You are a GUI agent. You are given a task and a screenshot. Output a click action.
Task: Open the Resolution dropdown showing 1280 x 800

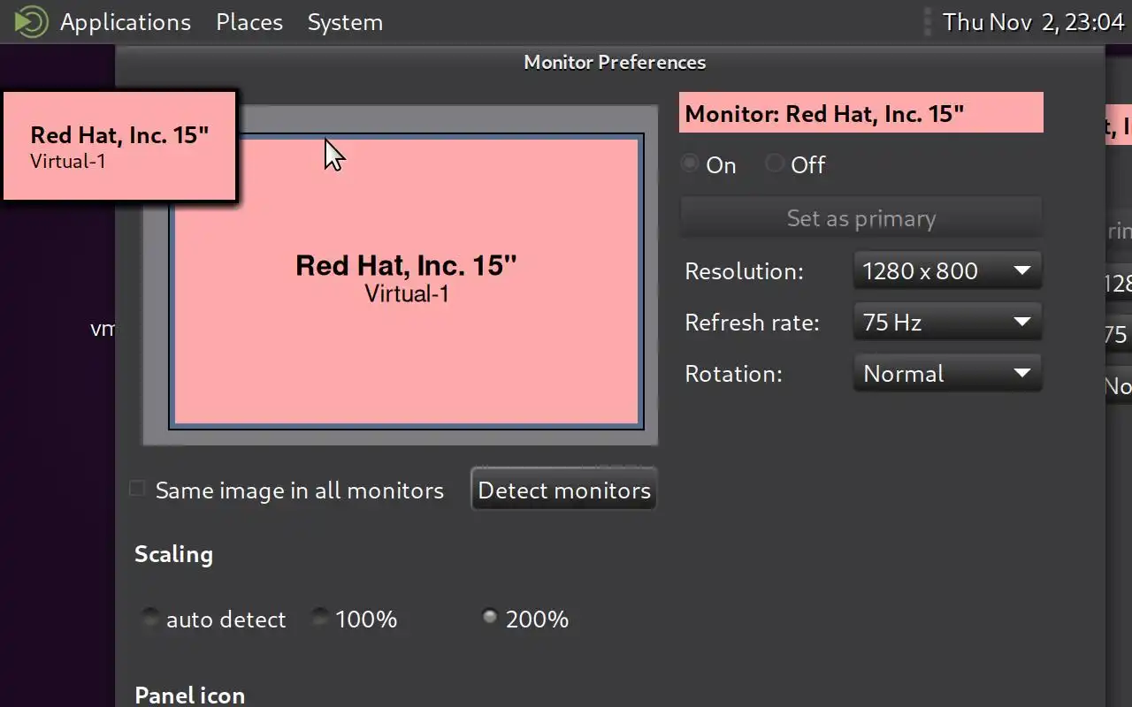[x=947, y=270]
